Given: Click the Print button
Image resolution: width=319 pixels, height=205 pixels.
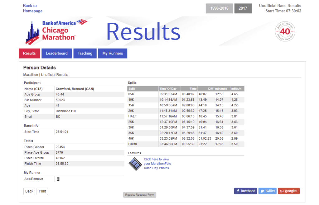Looking at the screenshot, I should [x=42, y=191].
